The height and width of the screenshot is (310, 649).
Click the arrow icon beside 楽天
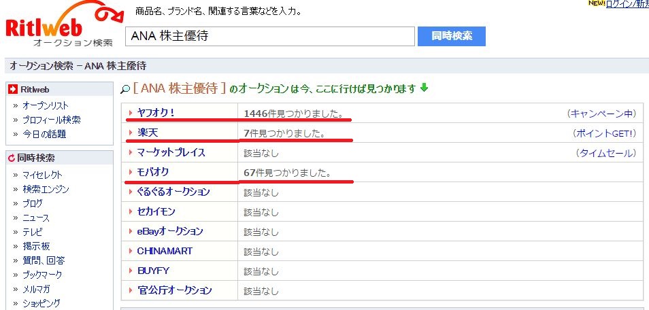pyautogui.click(x=131, y=133)
